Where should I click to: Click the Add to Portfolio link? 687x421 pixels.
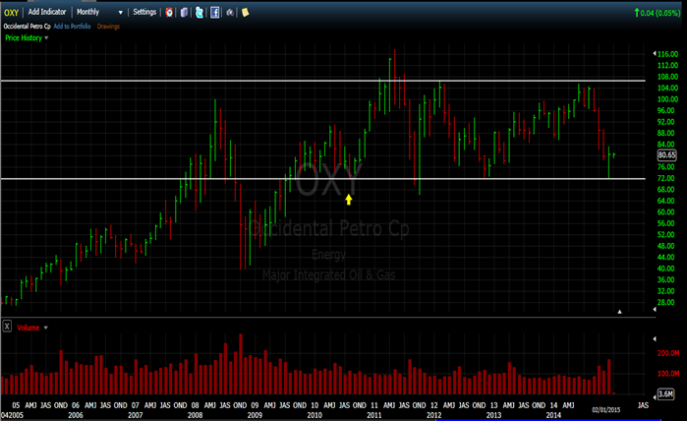click(72, 27)
